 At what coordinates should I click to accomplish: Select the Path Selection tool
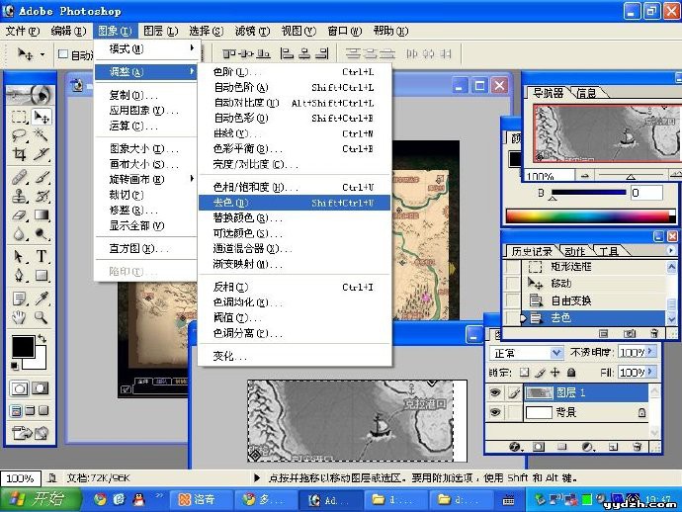[x=19, y=256]
